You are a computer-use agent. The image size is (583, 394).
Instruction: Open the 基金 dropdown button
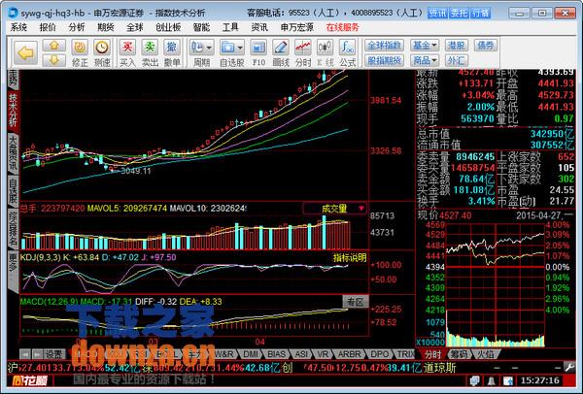(x=423, y=46)
